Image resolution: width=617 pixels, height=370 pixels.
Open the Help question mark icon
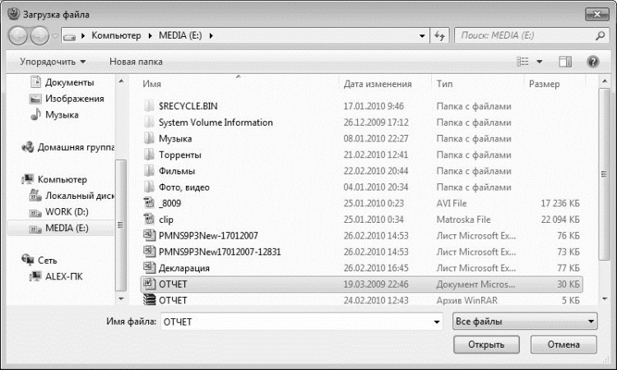[x=592, y=62]
